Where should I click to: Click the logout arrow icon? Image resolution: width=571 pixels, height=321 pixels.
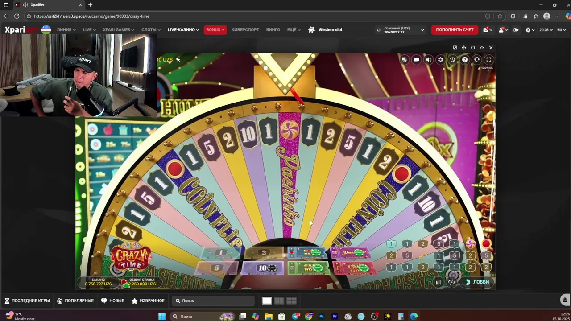[x=516, y=30]
